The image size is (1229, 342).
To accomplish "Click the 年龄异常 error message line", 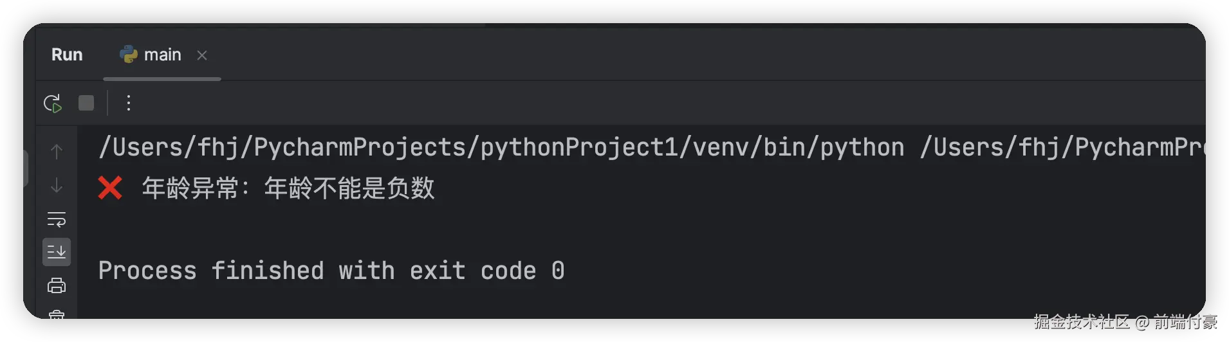I will point(288,189).
